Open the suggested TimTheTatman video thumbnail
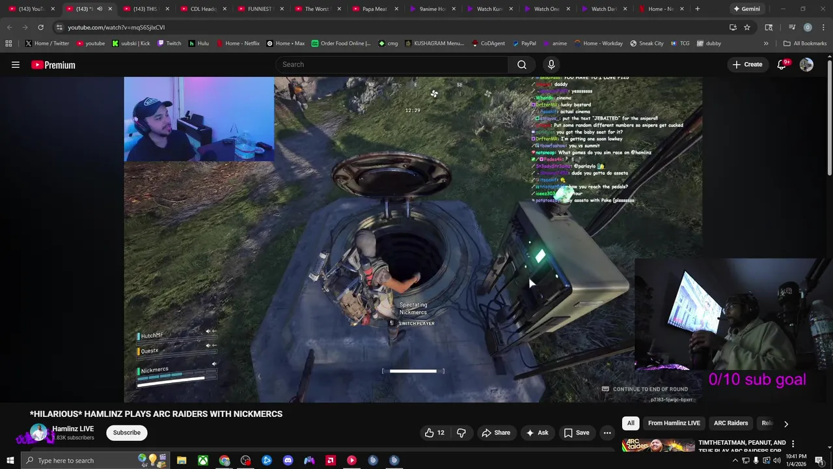 pos(659,446)
